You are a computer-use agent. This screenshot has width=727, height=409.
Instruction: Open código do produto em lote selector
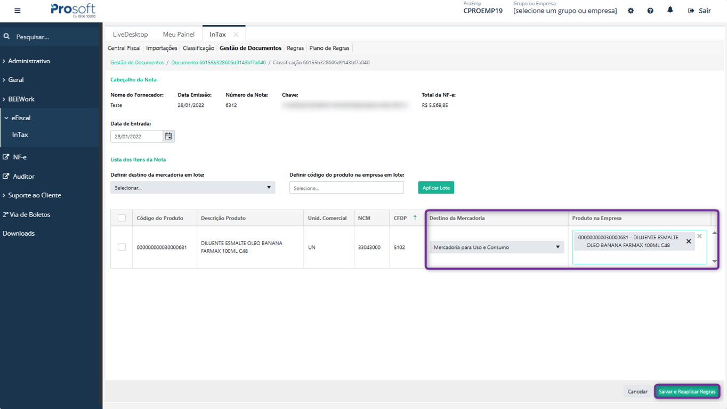click(346, 188)
